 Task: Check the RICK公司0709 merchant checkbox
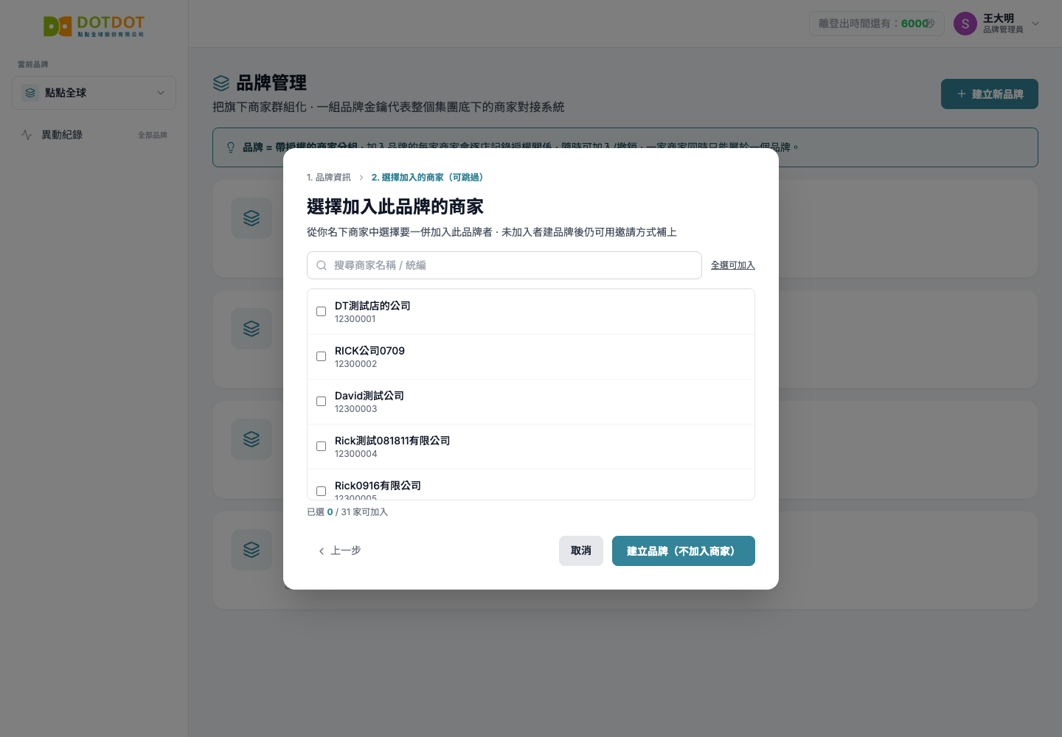321,357
